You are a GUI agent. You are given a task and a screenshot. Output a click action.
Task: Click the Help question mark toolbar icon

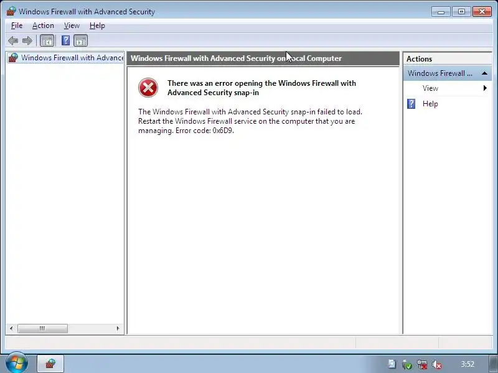(65, 40)
